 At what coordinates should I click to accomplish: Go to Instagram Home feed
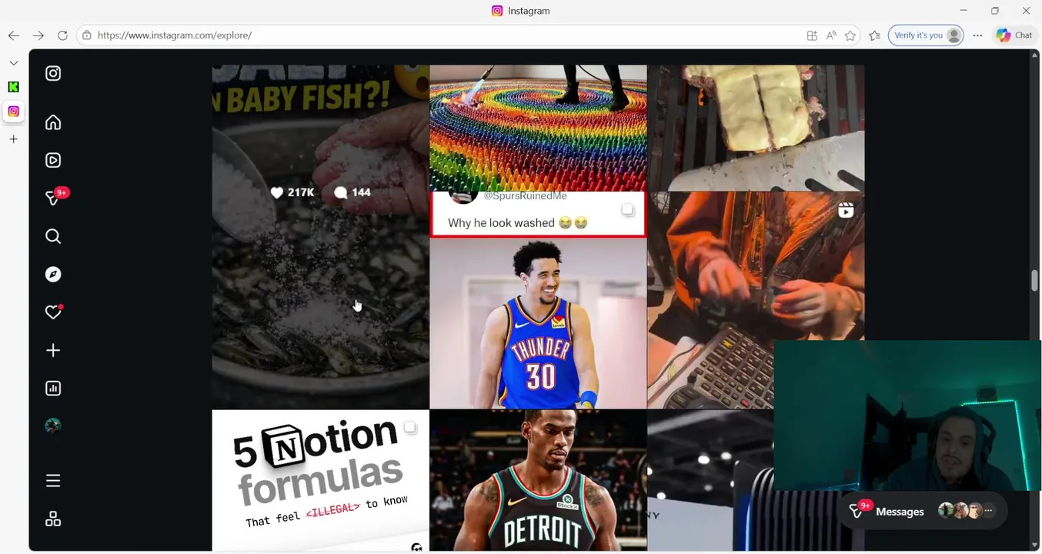tap(53, 122)
